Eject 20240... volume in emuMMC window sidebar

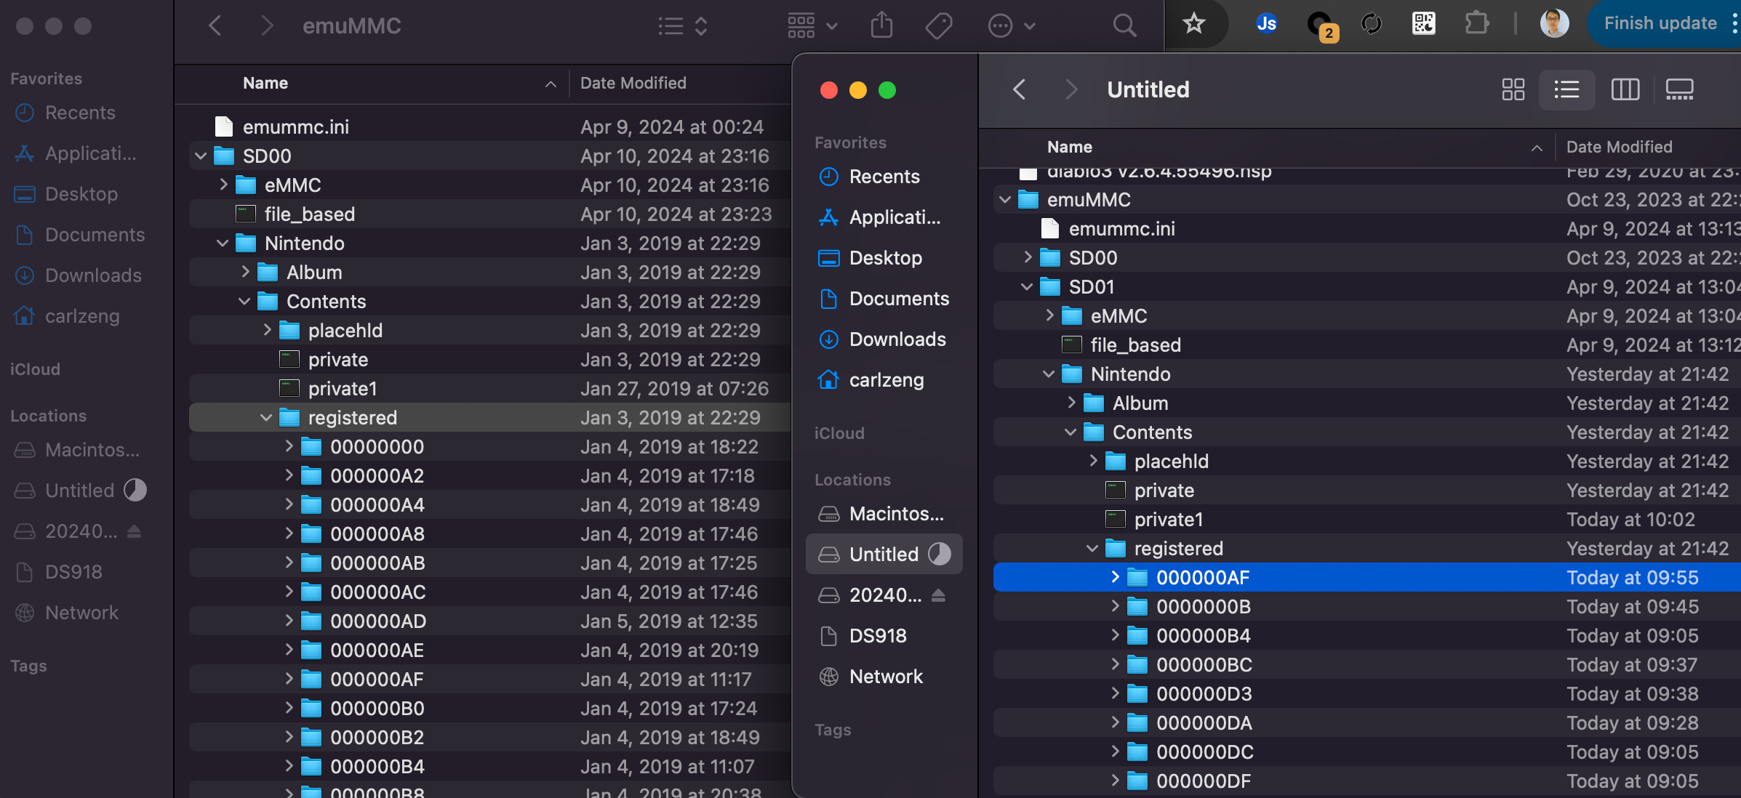tap(134, 531)
